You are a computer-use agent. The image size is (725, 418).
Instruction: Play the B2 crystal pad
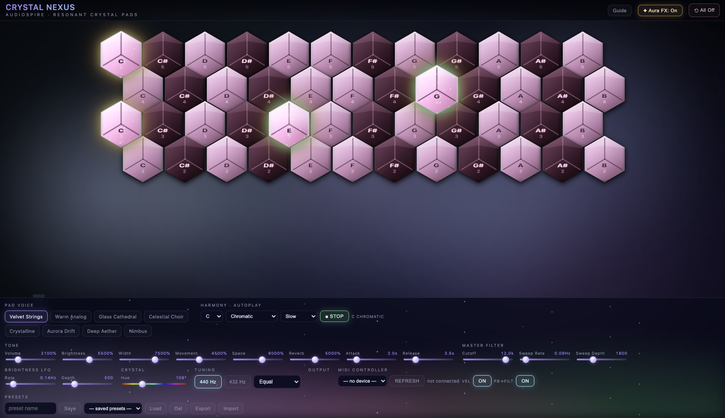coord(604,159)
